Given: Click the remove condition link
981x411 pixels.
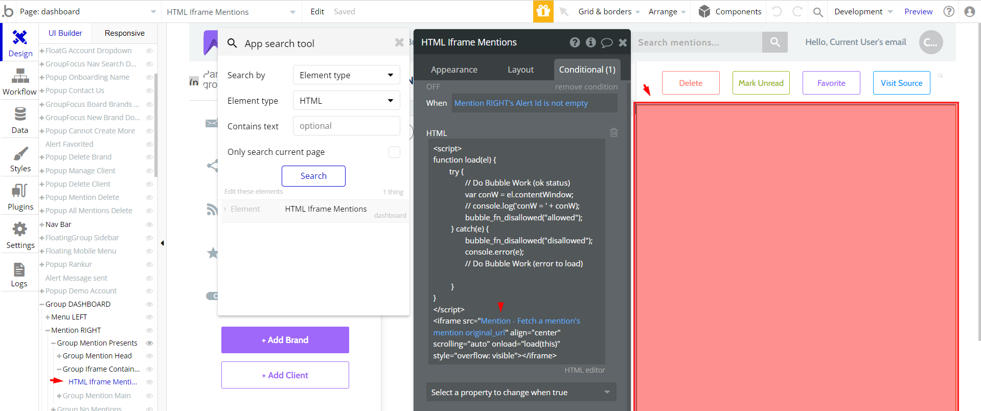Looking at the screenshot, I should pos(586,87).
